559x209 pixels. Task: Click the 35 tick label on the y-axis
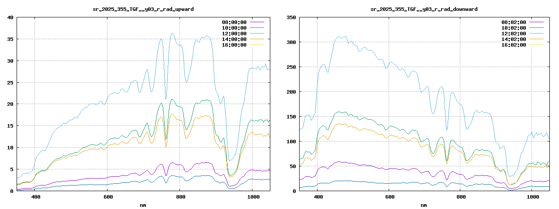coord(10,39)
